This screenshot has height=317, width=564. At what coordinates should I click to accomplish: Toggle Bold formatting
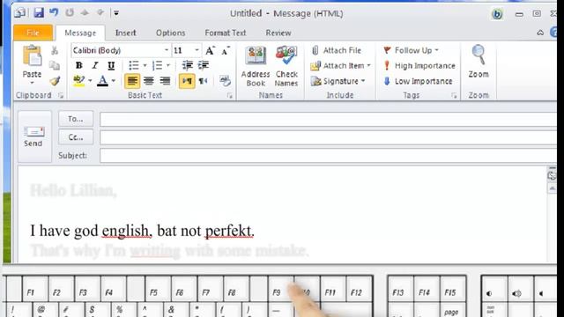pos(78,65)
